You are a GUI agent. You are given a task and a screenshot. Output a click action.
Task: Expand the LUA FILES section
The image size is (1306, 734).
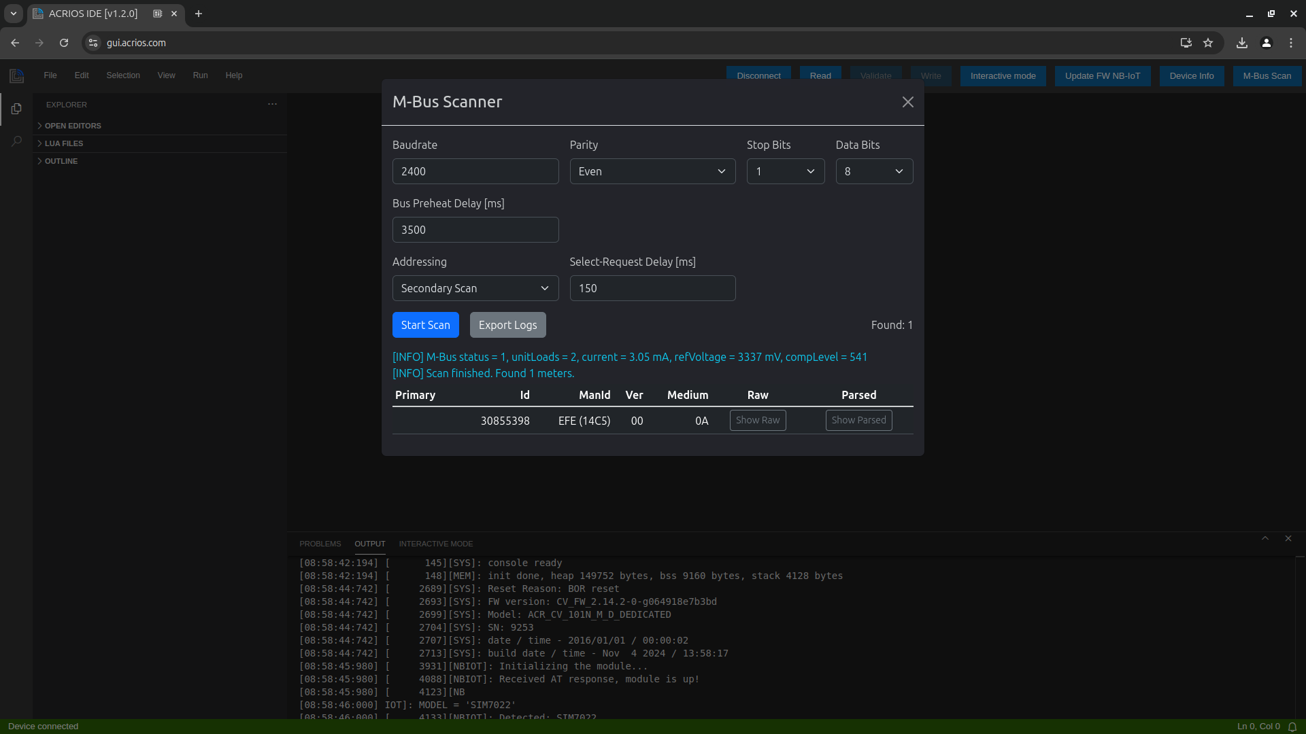click(63, 143)
